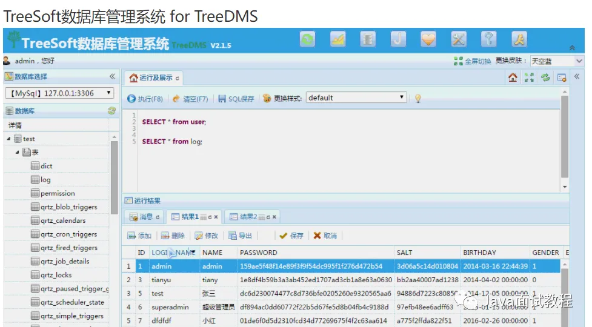Click the orange heart icon in header

tap(428, 39)
